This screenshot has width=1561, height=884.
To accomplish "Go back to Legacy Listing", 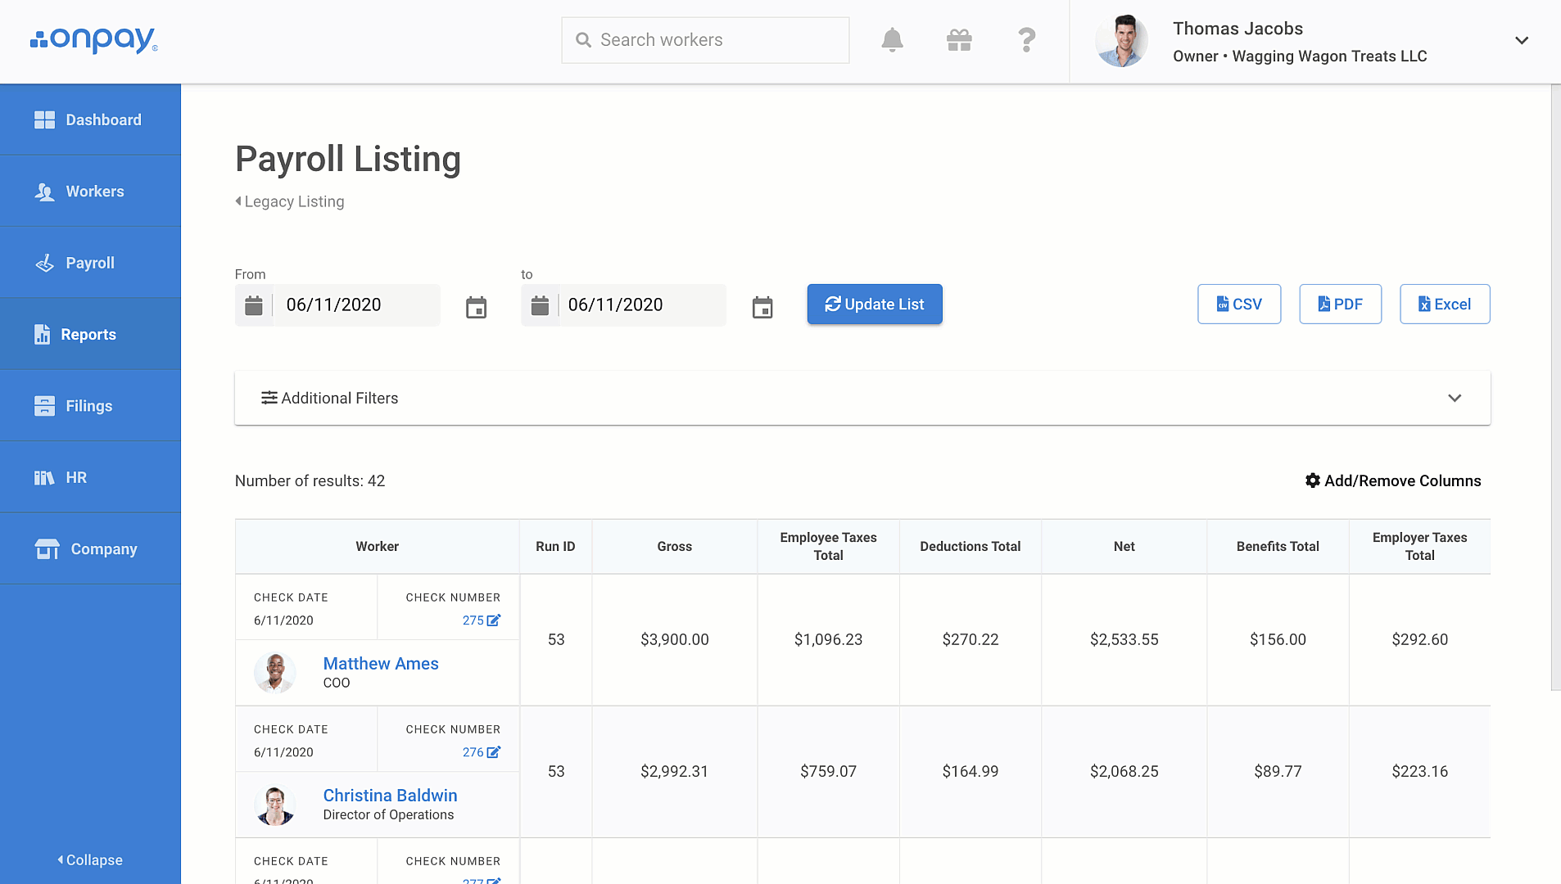I will pyautogui.click(x=290, y=201).
